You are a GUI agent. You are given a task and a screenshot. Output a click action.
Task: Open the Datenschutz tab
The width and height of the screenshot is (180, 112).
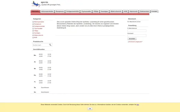[144, 11]
